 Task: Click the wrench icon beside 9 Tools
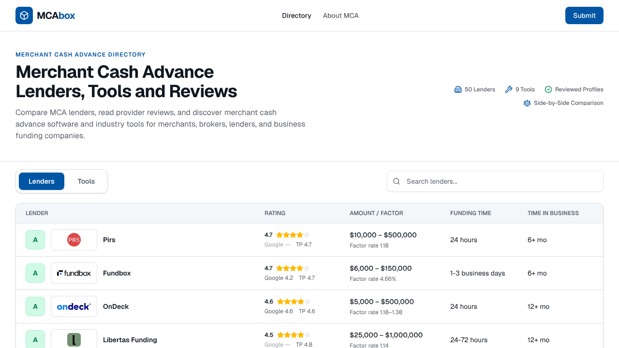pyautogui.click(x=509, y=89)
